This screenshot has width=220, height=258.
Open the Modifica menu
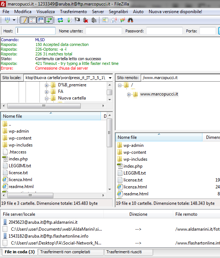point(23,12)
